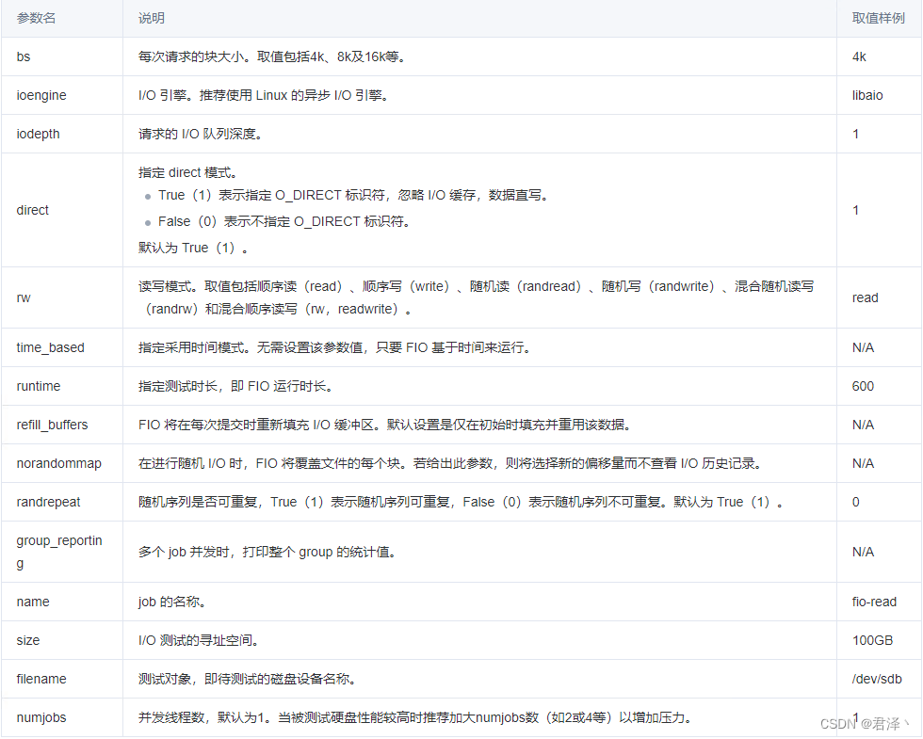Viewport: 923px width, 739px height.
Task: Select the time_based parameter cell
Action: (48, 347)
